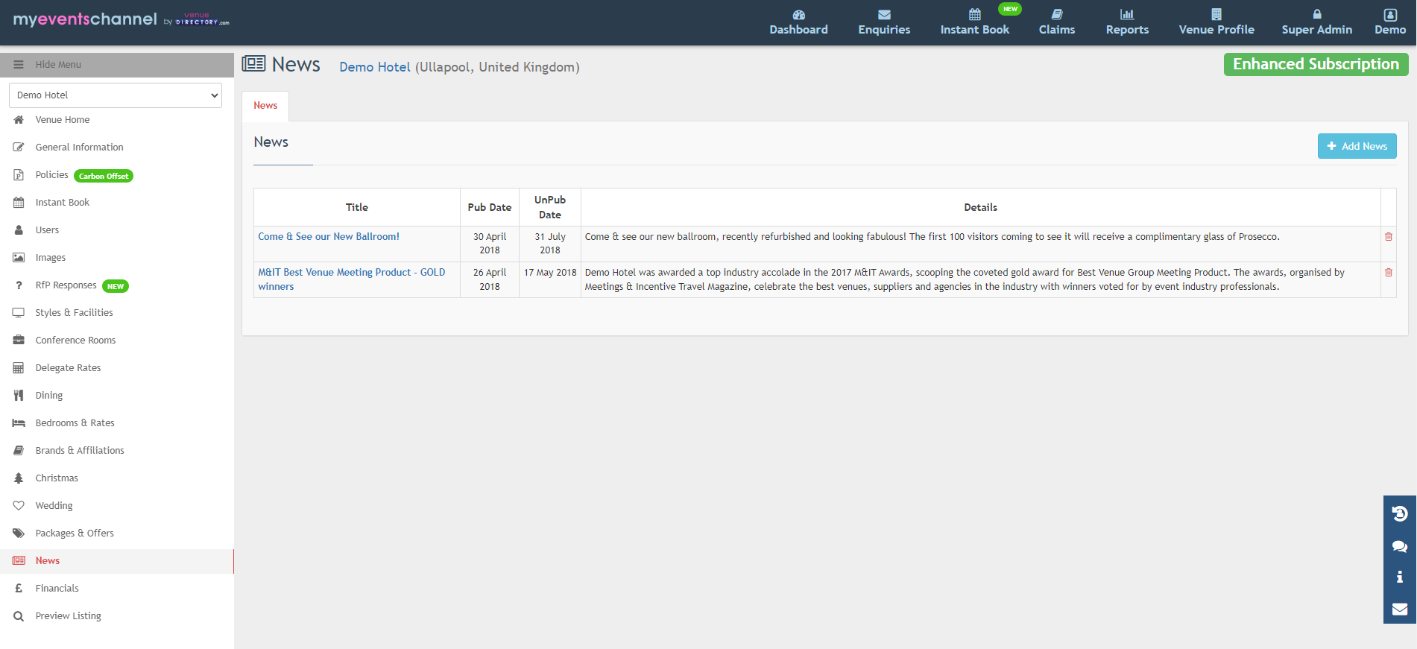
Task: Open the Reports bar chart icon
Action: 1127,14
